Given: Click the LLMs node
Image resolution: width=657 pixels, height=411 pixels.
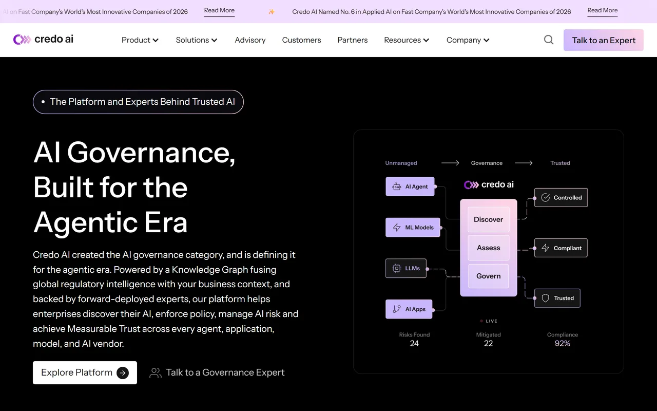Looking at the screenshot, I should [x=406, y=268].
